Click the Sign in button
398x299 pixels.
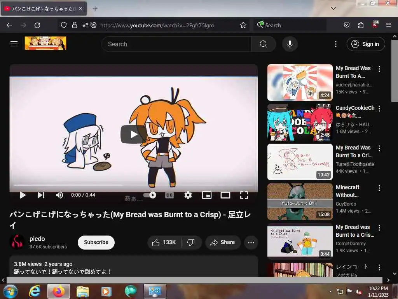coord(366,44)
